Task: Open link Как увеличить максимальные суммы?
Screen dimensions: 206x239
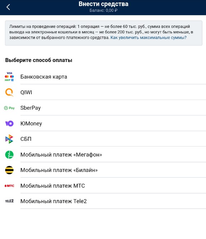Action: (149, 38)
